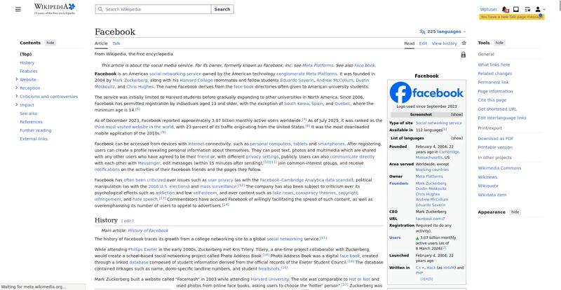Star this page to watchlist
Viewport: 561px width, 290px height.
[x=464, y=43]
